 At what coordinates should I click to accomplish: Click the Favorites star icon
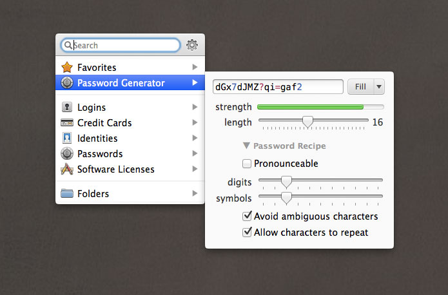click(x=66, y=67)
